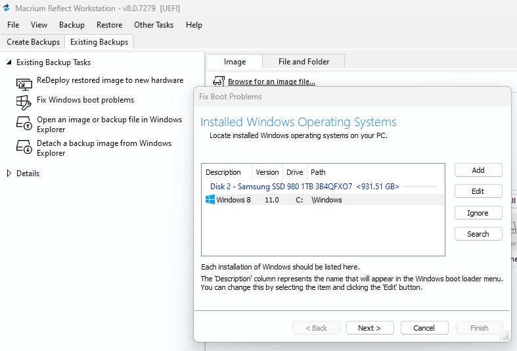This screenshot has width=517, height=351.
Task: Open the Restore menu
Action: 109,25
